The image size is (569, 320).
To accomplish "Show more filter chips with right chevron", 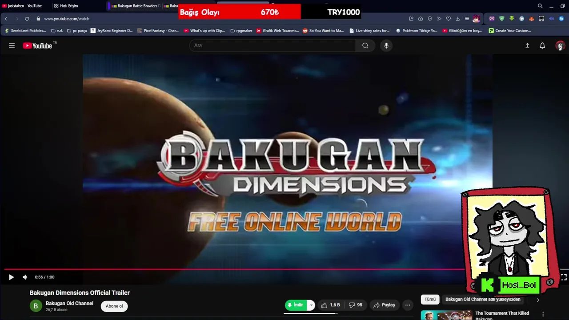I will coord(537,300).
